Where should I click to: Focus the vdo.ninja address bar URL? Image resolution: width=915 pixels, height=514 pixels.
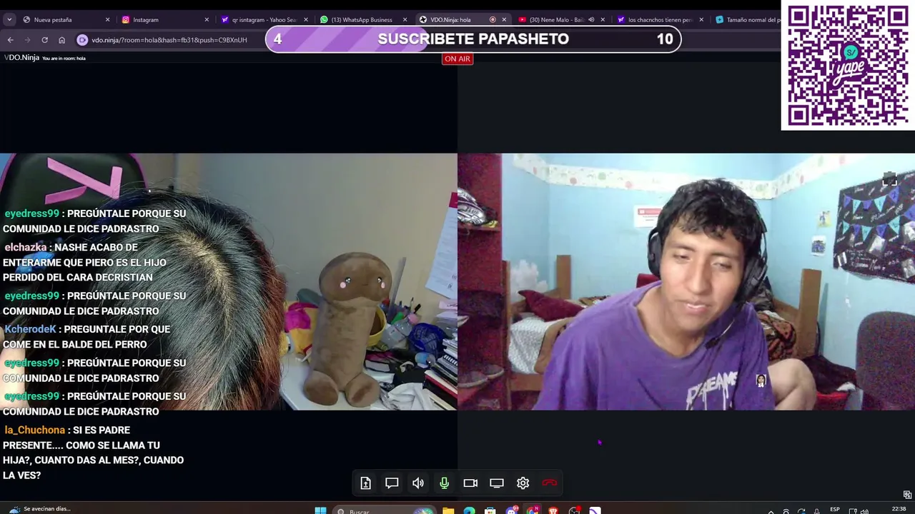coord(169,40)
